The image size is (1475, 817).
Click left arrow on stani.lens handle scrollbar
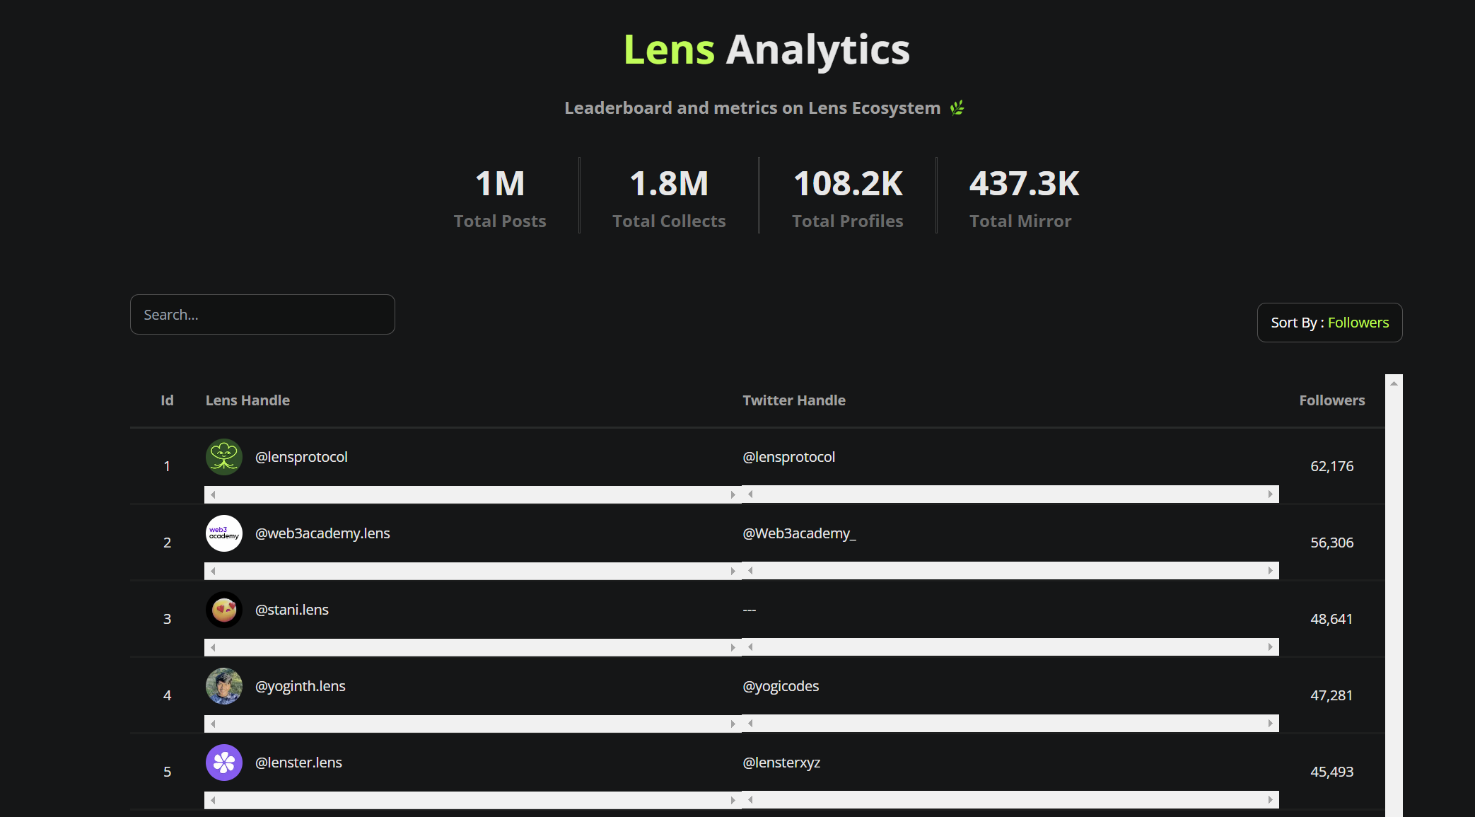[x=213, y=647]
